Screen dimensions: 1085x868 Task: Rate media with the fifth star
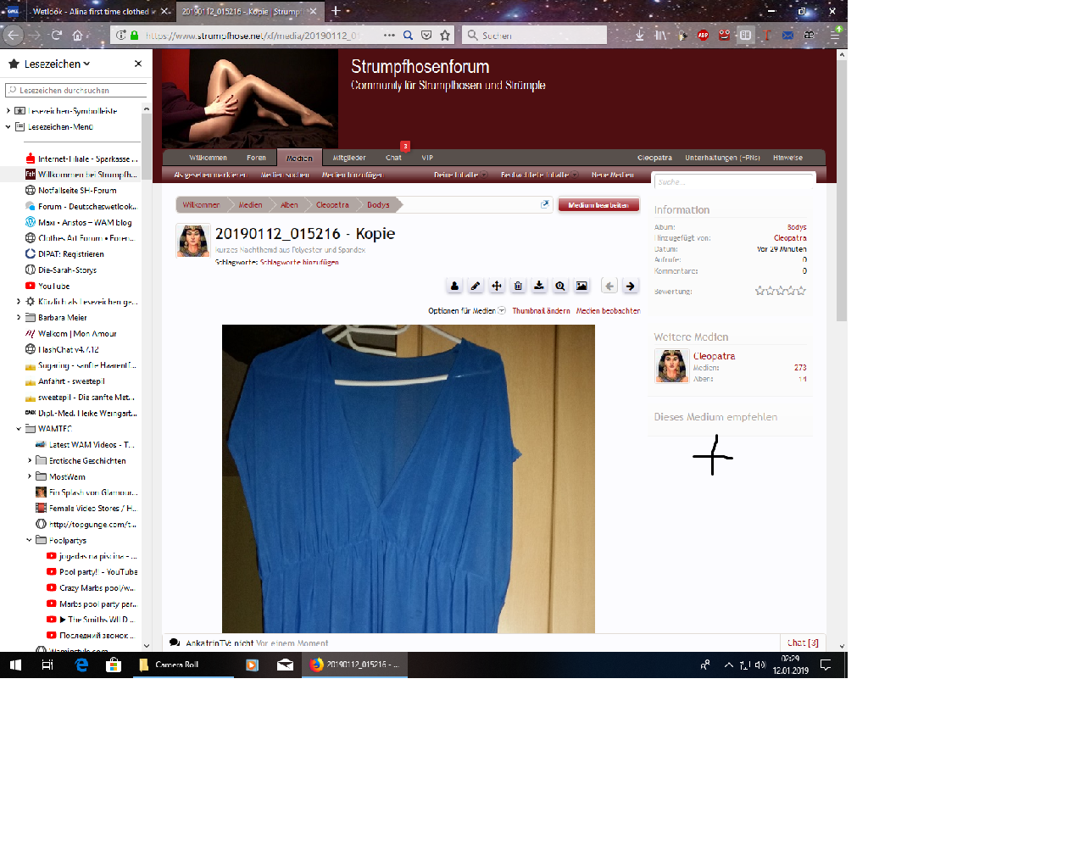(801, 291)
